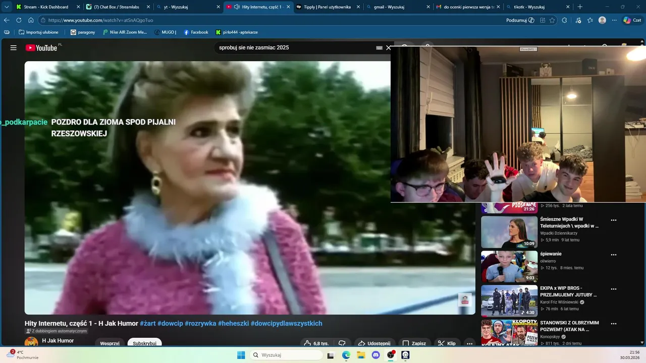Open the H Jak Humor channel name
646x363 pixels.
pyautogui.click(x=58, y=341)
